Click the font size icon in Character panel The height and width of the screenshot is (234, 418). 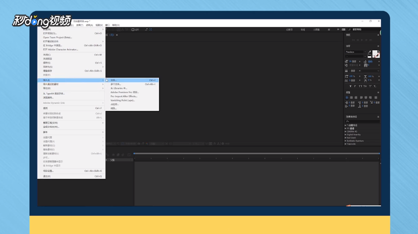click(x=347, y=61)
